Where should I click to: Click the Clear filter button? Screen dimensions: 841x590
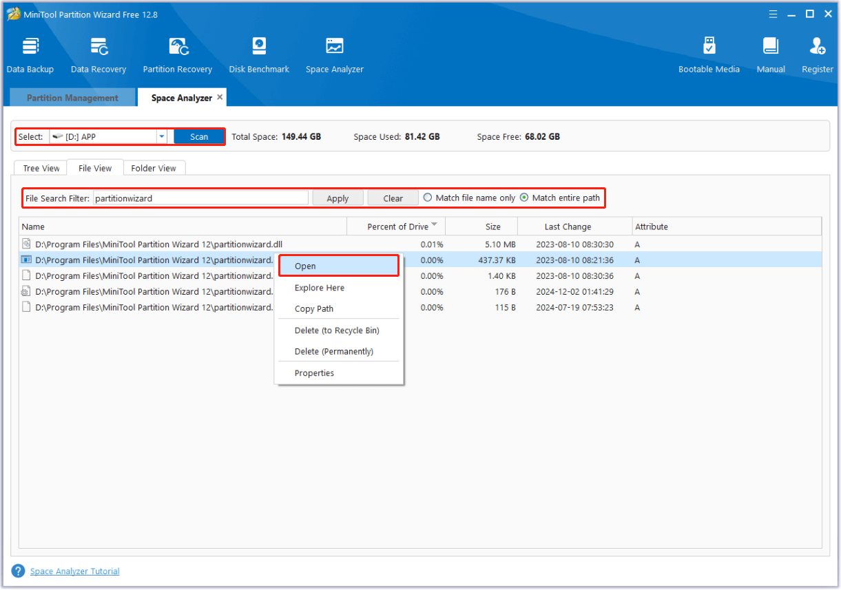[x=393, y=198]
